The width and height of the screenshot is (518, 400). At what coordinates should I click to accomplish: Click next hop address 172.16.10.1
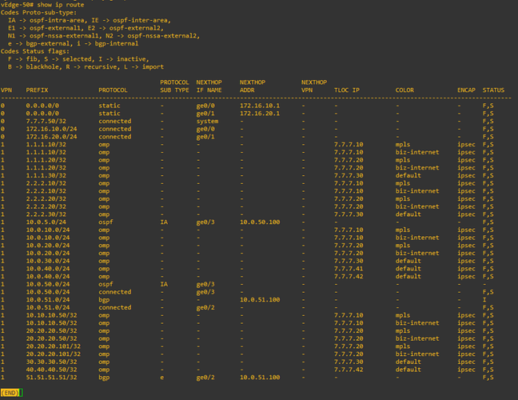tap(260, 106)
